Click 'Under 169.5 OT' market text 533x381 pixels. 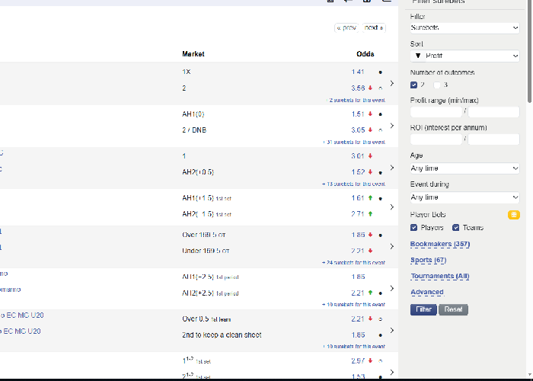206,251
